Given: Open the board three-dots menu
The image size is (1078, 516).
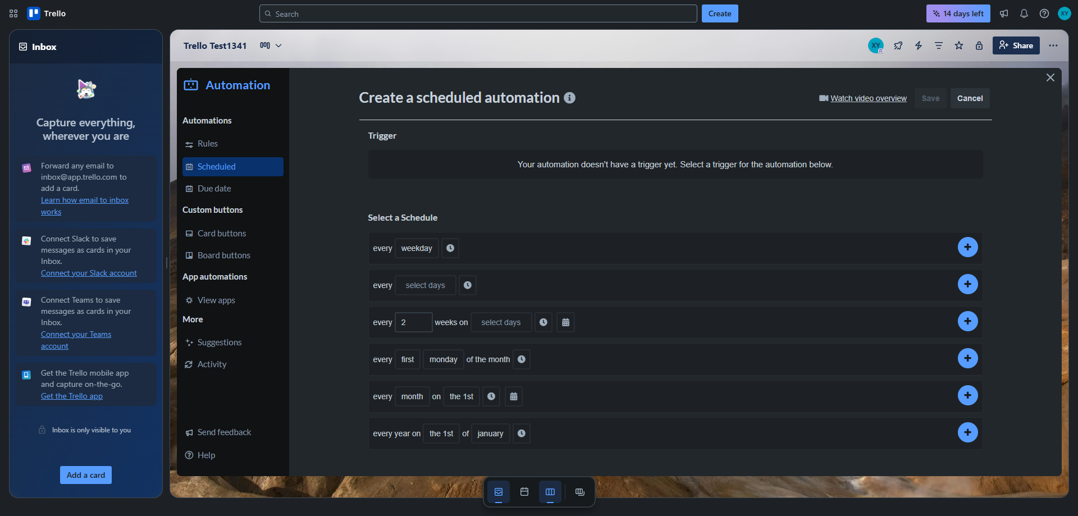Looking at the screenshot, I should pyautogui.click(x=1053, y=45).
